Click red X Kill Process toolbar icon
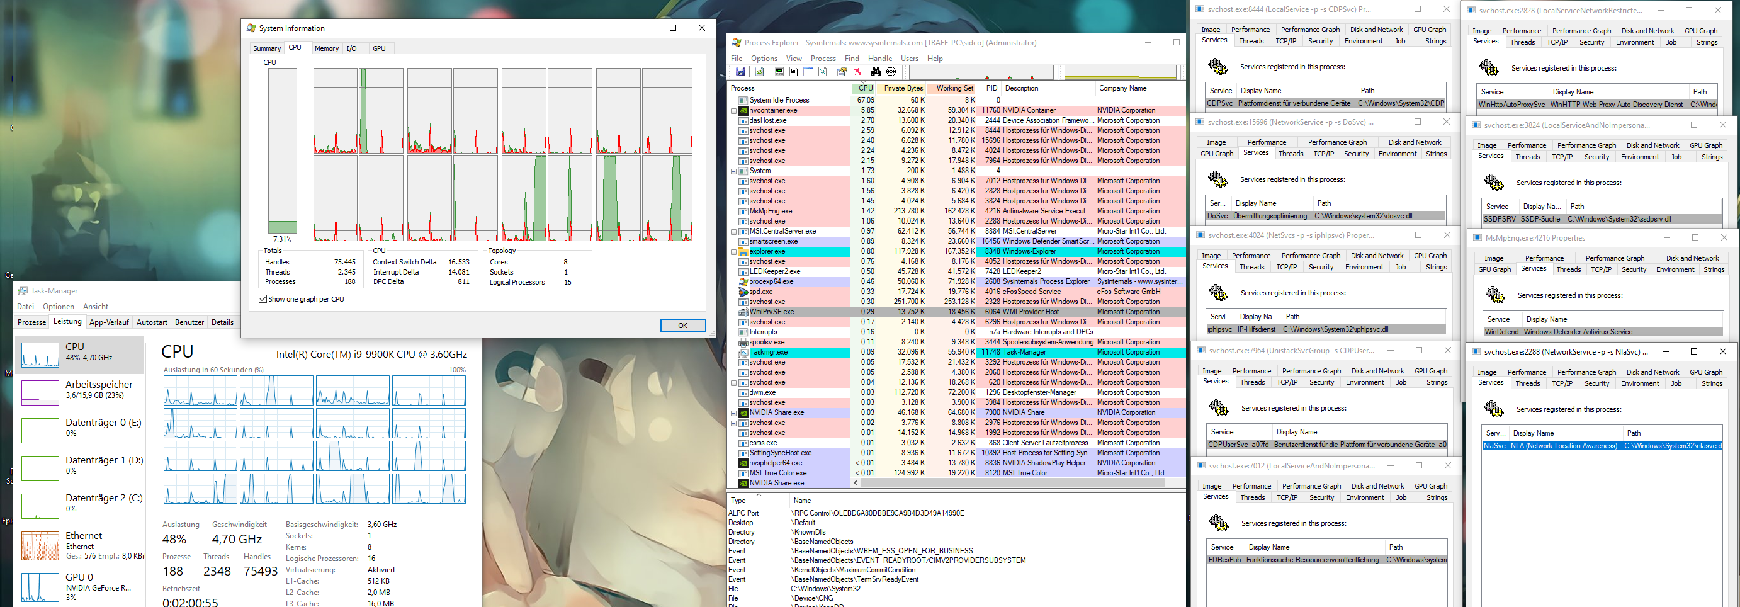Image resolution: width=1740 pixels, height=607 pixels. 857,72
